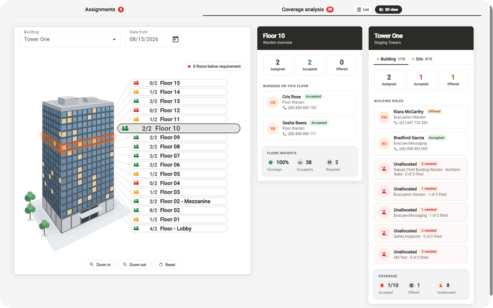Open Unallocated Deputy Chief Building Warden card

(x=421, y=169)
